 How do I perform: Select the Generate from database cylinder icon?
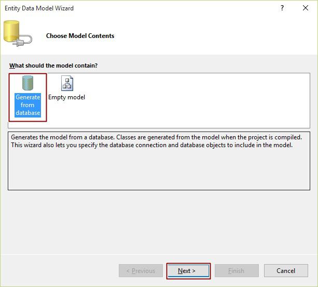pos(27,84)
